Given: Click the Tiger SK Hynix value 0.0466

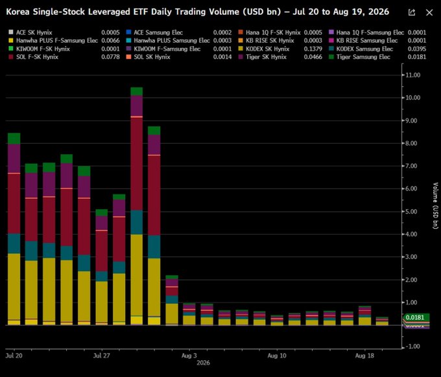Looking at the screenshot, I should [x=313, y=57].
